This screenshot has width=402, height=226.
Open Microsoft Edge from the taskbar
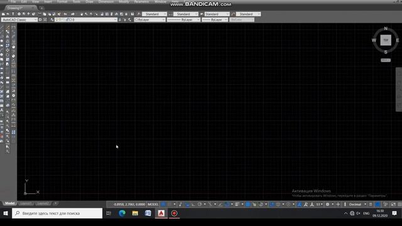coord(122,213)
